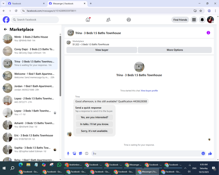219x175 pixels.
Task: Click Trina's message about availability
Action: point(111,101)
